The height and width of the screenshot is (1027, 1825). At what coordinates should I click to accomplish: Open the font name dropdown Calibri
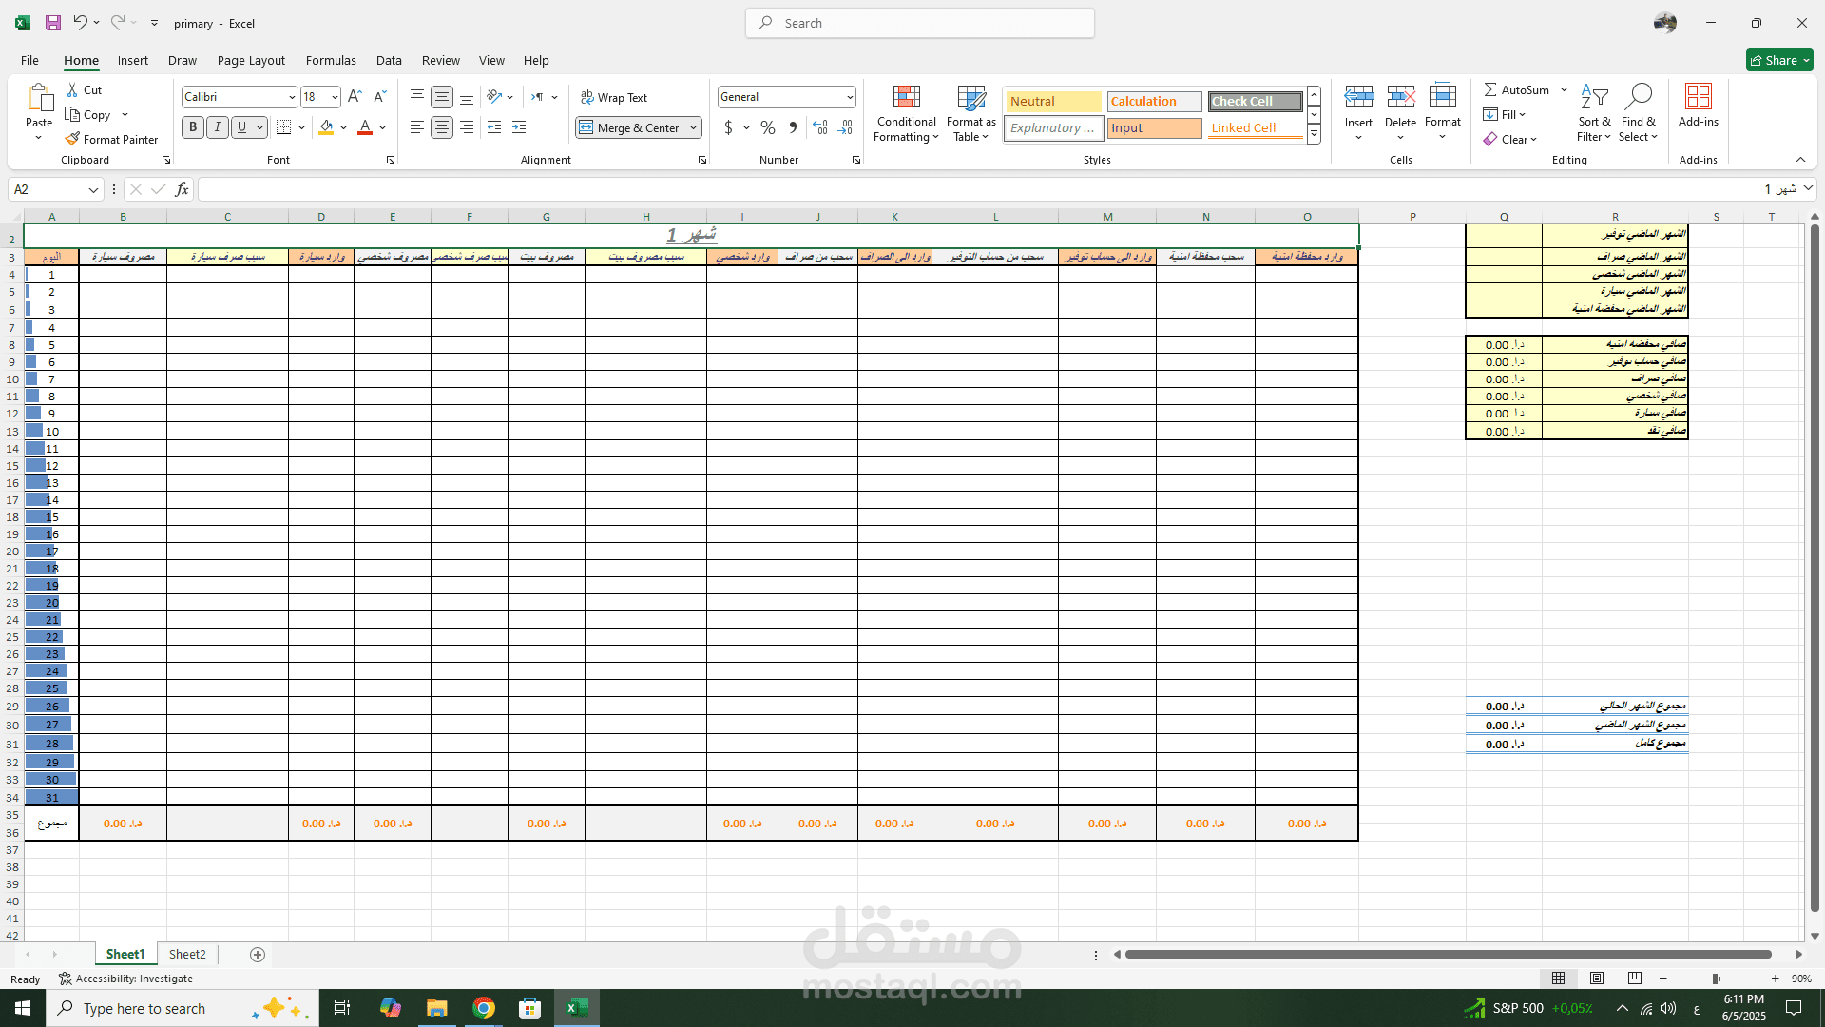click(291, 97)
